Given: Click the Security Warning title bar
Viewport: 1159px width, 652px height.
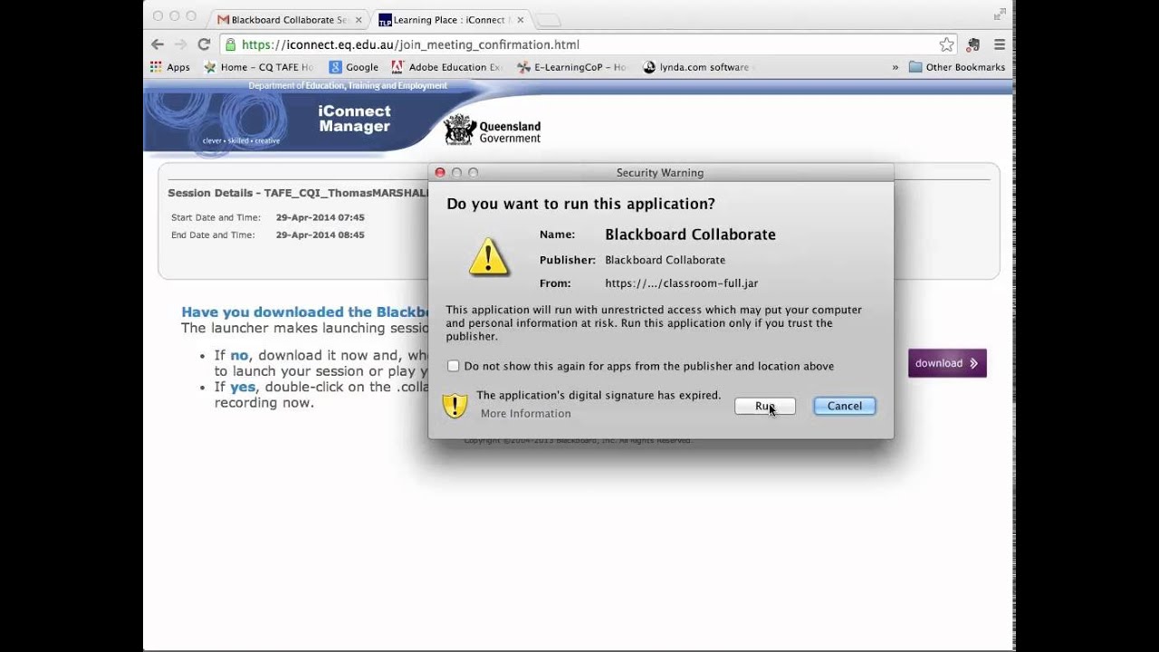Looking at the screenshot, I should (x=661, y=173).
